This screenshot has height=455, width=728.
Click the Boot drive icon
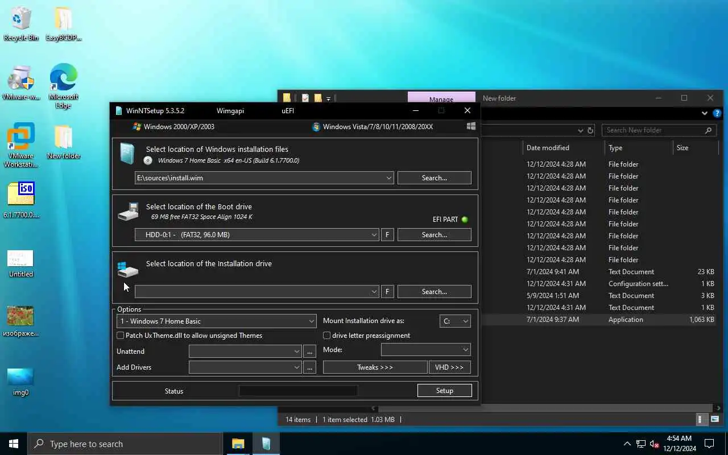(x=128, y=212)
